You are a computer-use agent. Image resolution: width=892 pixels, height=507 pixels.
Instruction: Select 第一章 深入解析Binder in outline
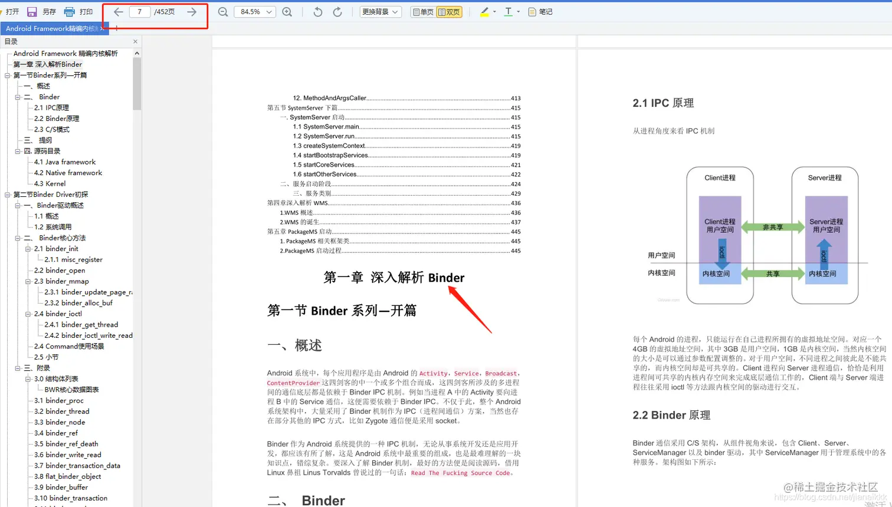click(x=48, y=64)
